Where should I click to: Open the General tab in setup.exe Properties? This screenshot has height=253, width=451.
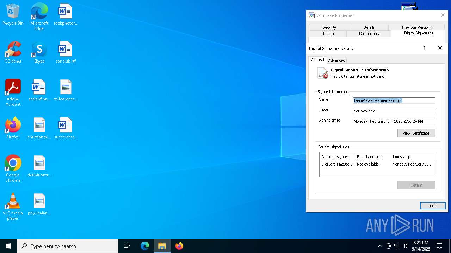pyautogui.click(x=328, y=34)
